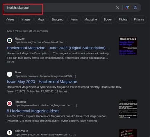Screen dimensions: 150x137
Task: Select the Shopping filter
Action: tap(58, 19)
